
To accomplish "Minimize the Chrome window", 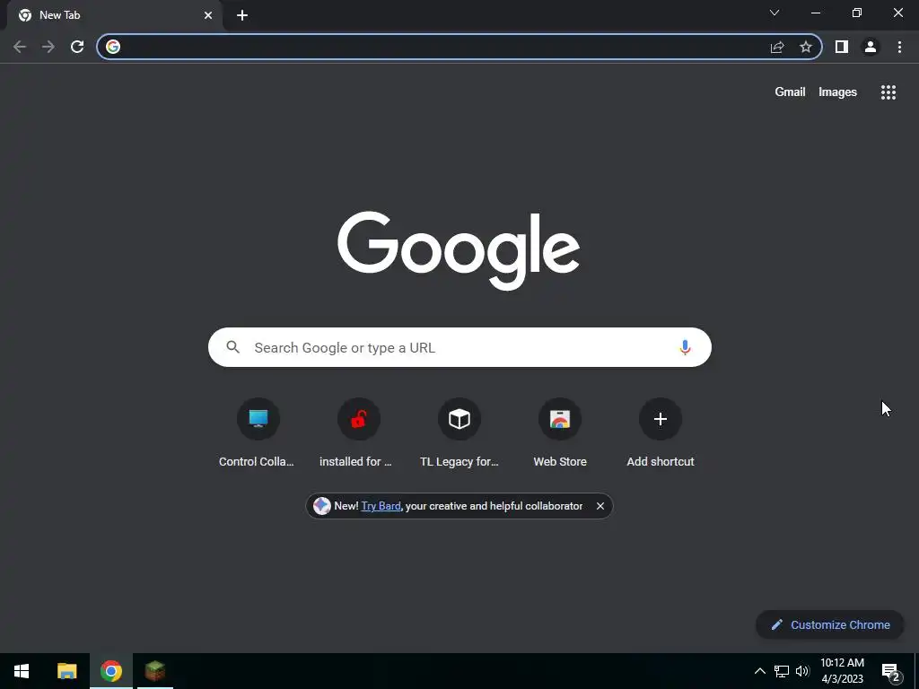I will (x=815, y=13).
